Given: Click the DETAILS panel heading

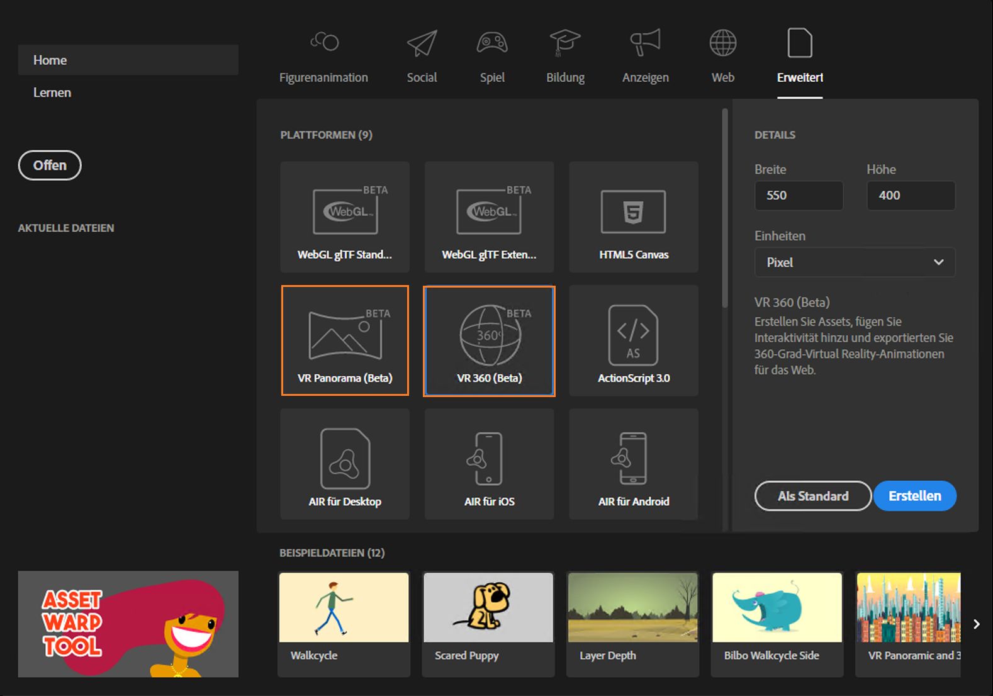Looking at the screenshot, I should point(775,135).
